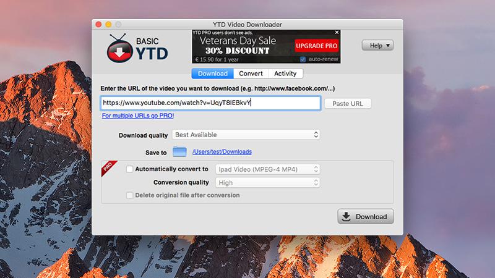495x278 pixels.
Task: Enable Automatically convert to checkbox
Action: 129,169
